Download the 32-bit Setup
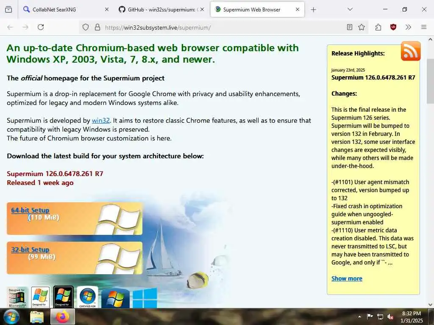This screenshot has width=434, height=325. (30, 250)
